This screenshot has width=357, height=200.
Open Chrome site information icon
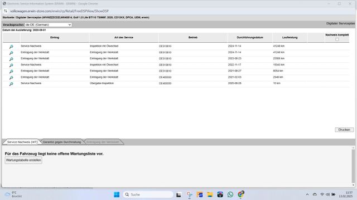pyautogui.click(x=6, y=11)
